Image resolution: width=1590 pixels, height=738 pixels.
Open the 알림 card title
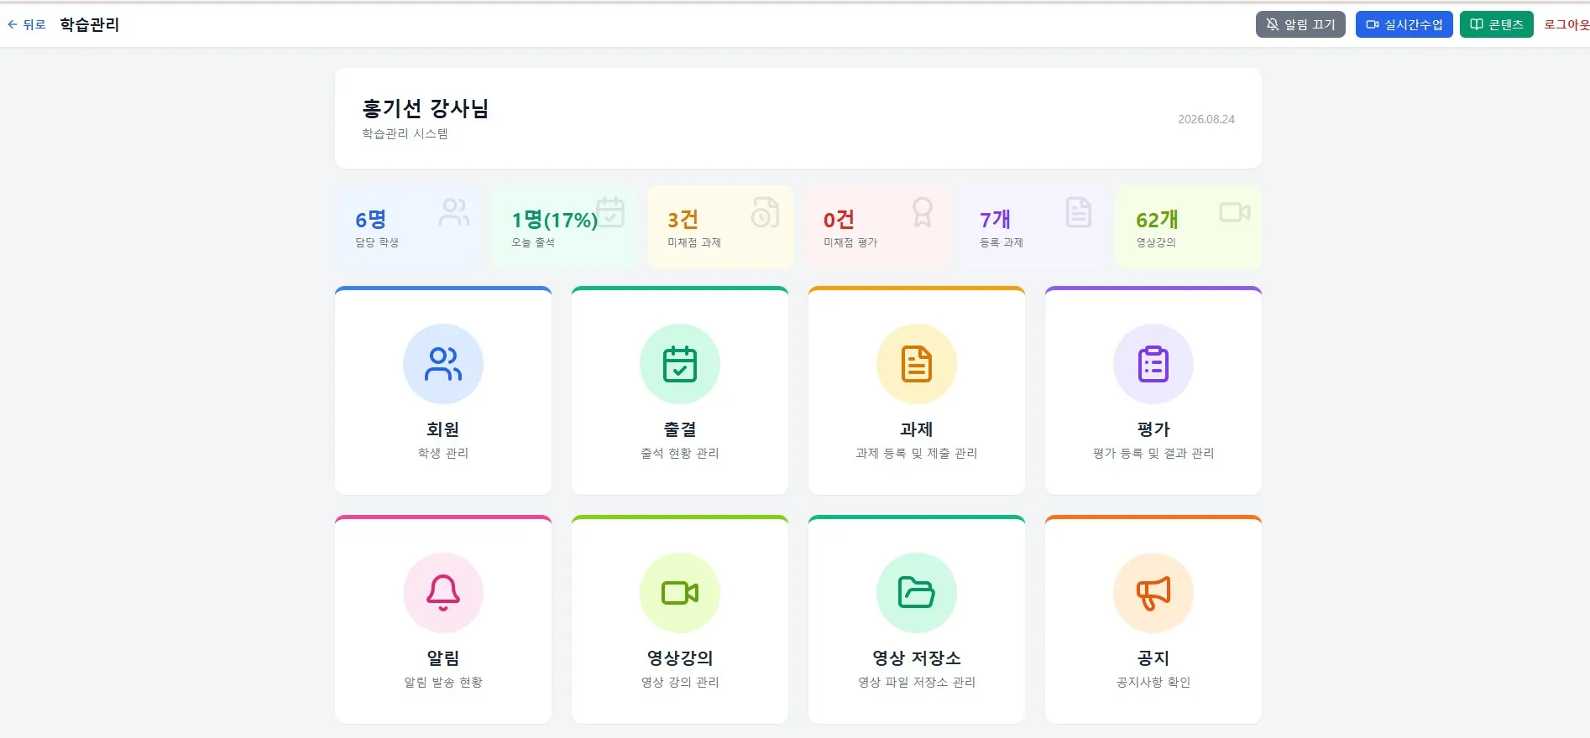point(443,658)
